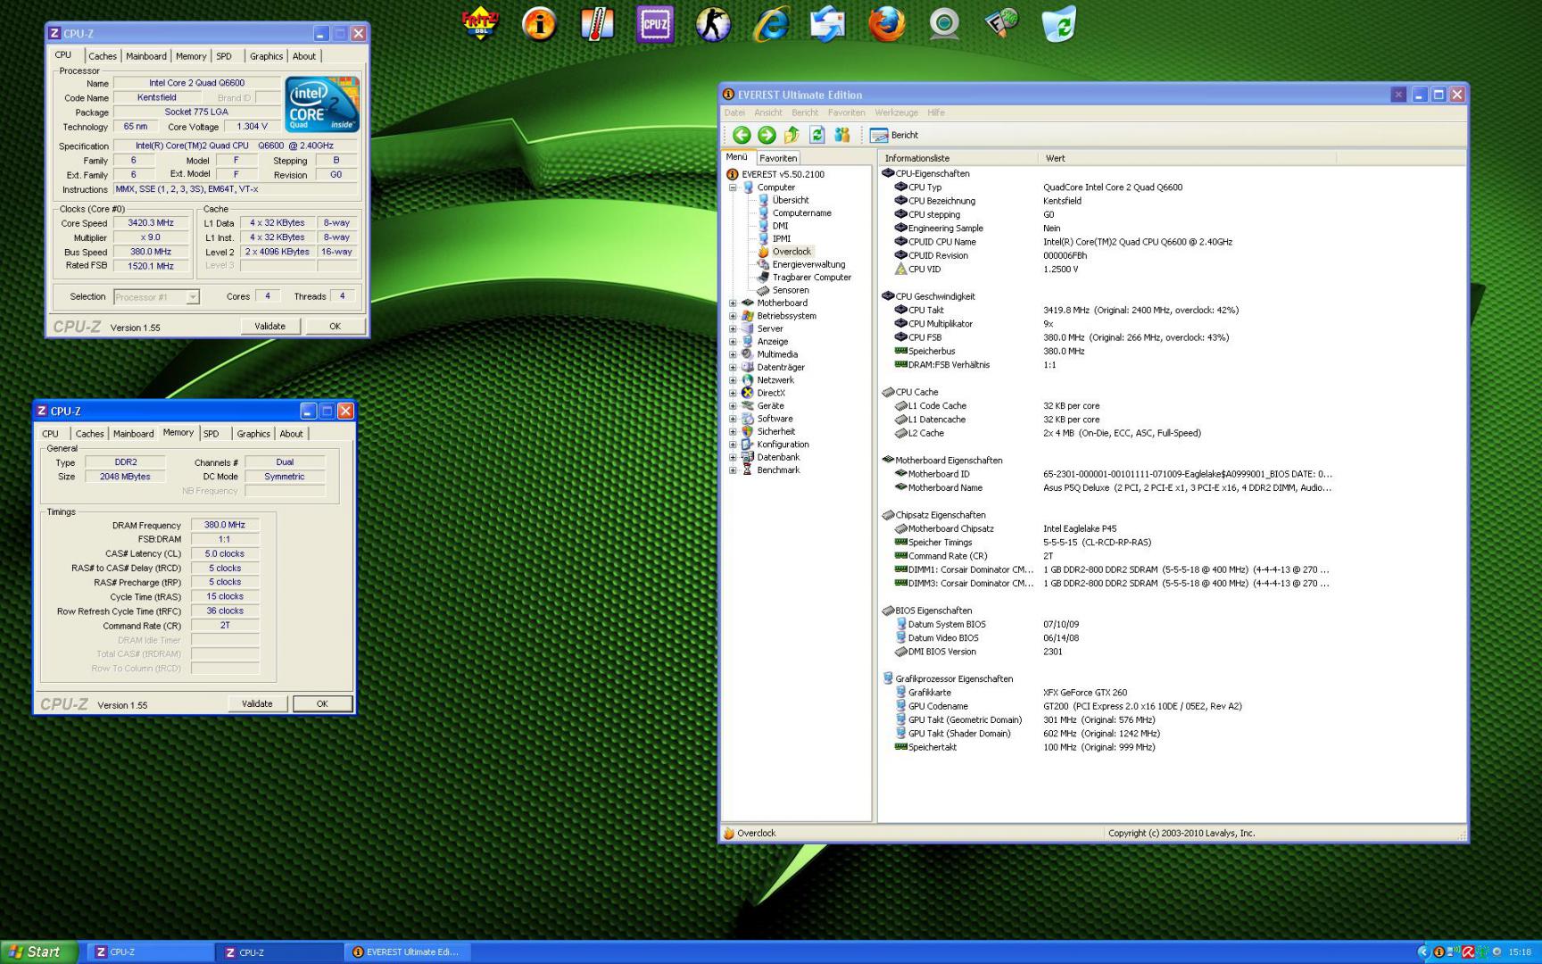Viewport: 1542px width, 964px height.
Task: Launch the Fritz DSL desktop icon
Action: (481, 25)
